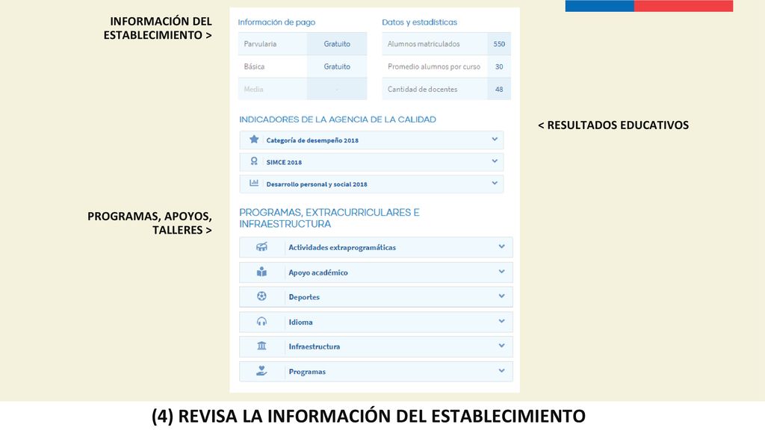Click Programas, Extracurriculares e Infraestructura heading

point(329,218)
